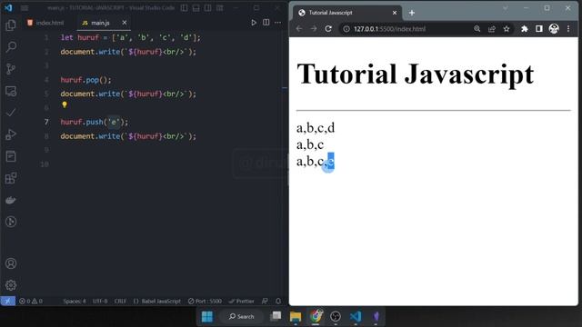The height and width of the screenshot is (327, 582).
Task: Change CRLF end of line sequence
Action: click(120, 301)
